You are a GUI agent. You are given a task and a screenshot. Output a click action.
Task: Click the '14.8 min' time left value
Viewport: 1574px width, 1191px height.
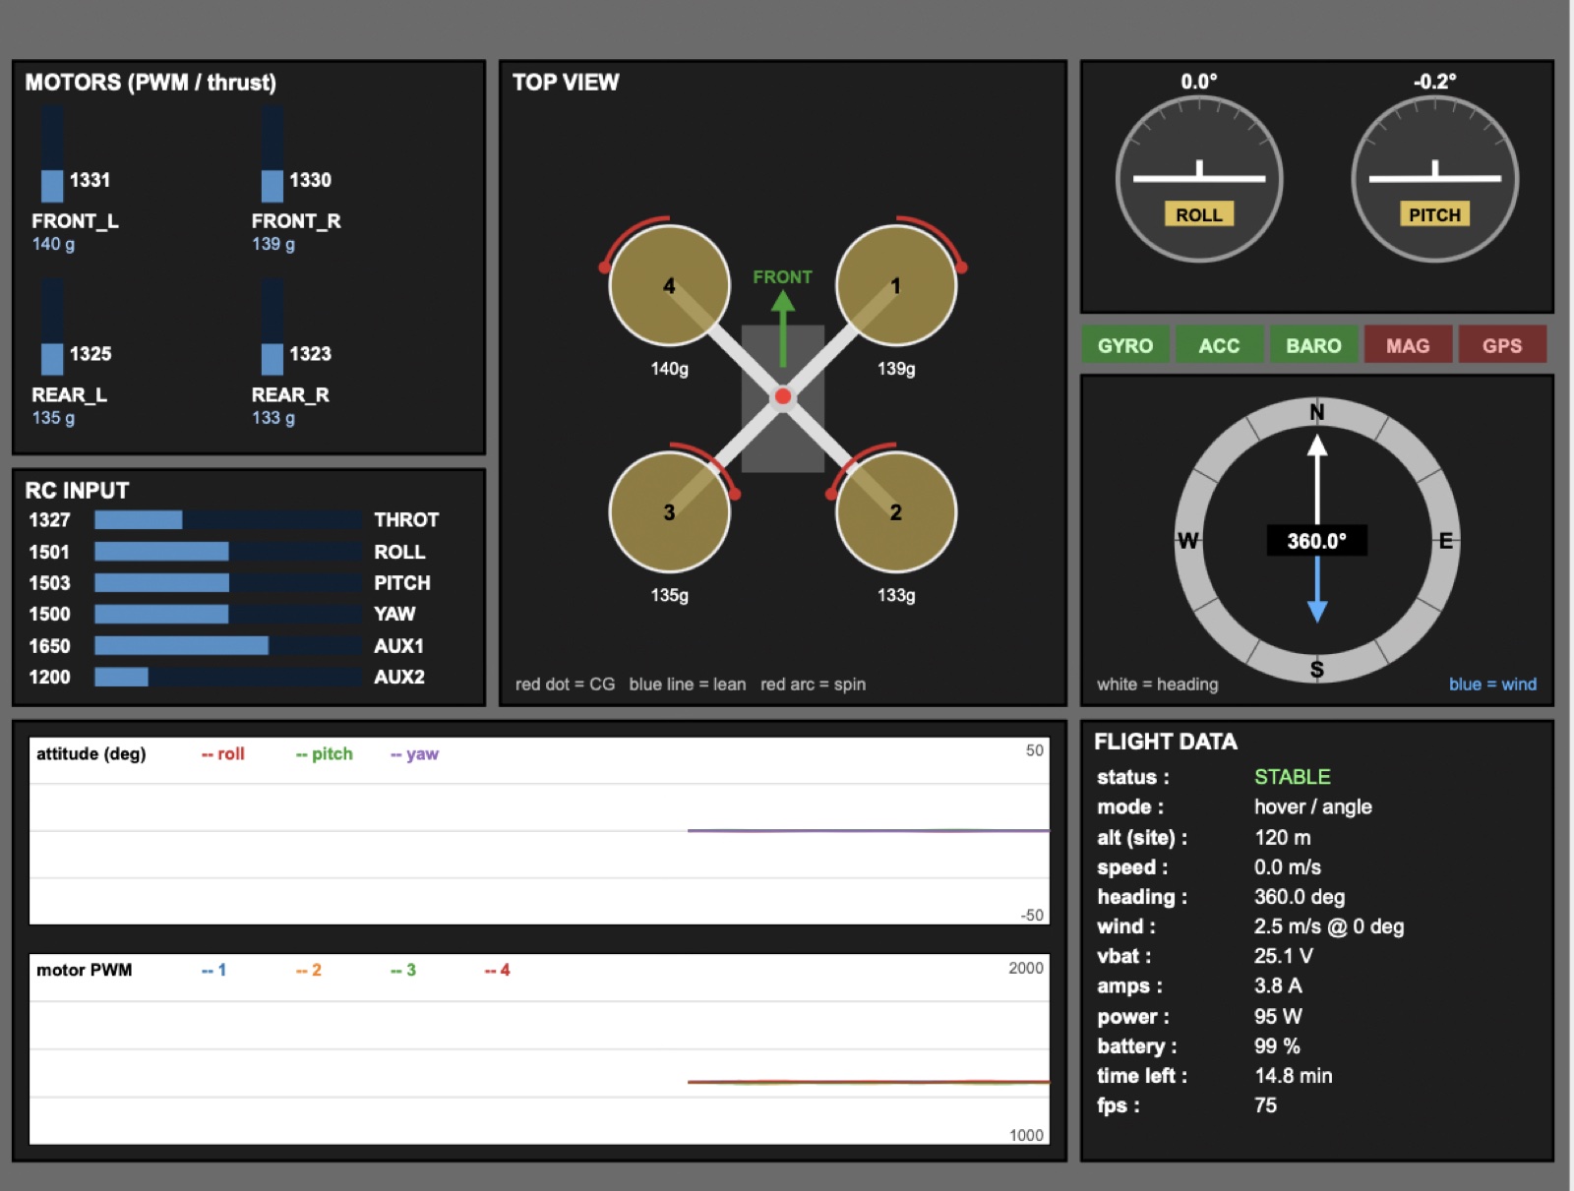coord(1293,1076)
